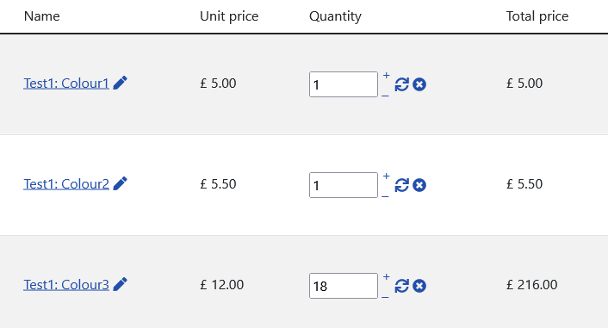Increase Colour1 quantity with the plus
Viewport: 608px width, 328px height.
386,75
